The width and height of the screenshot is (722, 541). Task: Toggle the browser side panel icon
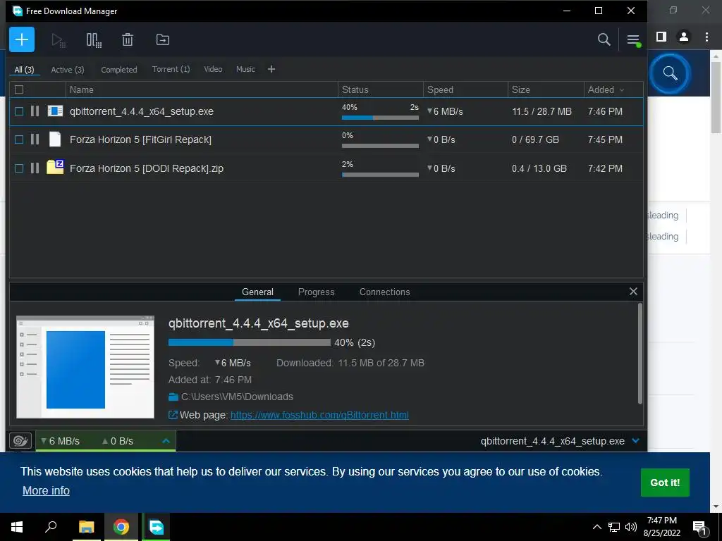click(x=661, y=37)
